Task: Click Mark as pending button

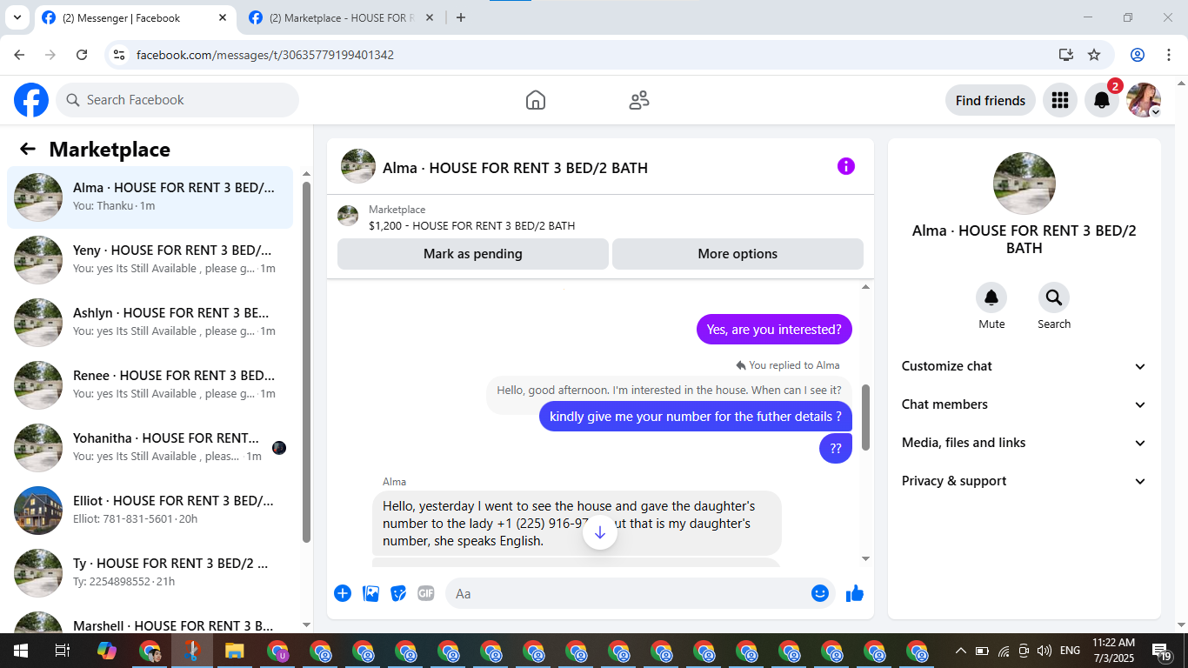Action: tap(473, 254)
